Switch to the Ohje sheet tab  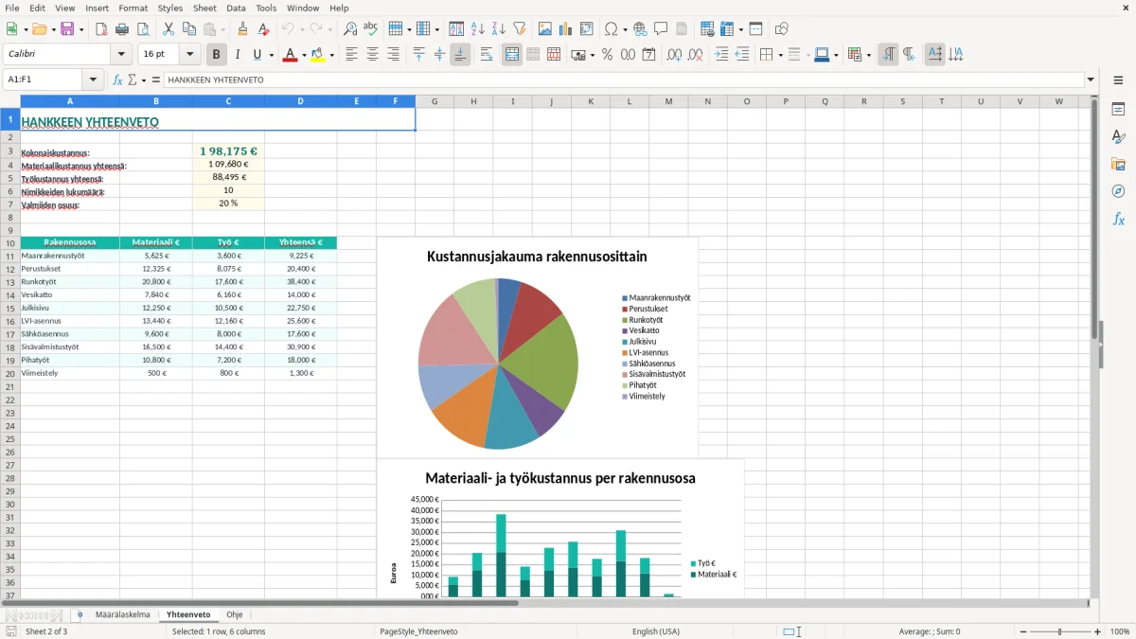click(x=235, y=614)
